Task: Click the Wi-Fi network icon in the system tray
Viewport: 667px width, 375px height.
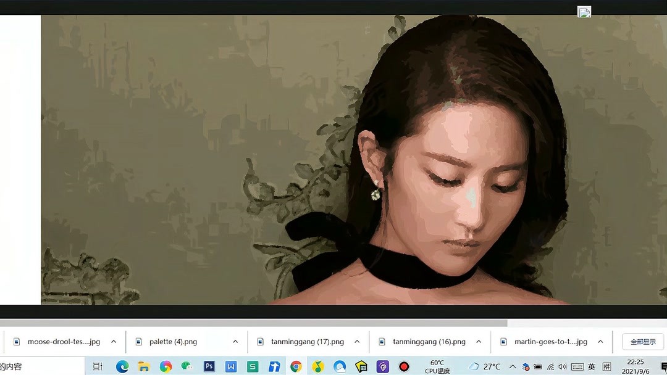Action: point(550,365)
